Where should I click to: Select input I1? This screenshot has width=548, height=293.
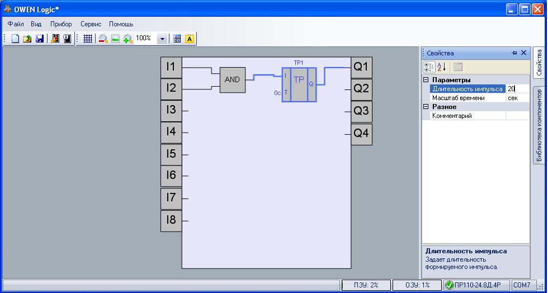tap(171, 68)
